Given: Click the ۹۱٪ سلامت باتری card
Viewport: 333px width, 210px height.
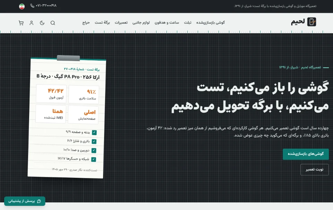Looking at the screenshot, I should pyautogui.click(x=84, y=95).
